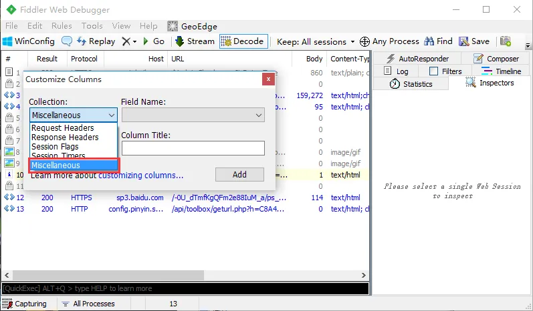Click the horizontal scrollbar thumb

pyautogui.click(x=108, y=275)
